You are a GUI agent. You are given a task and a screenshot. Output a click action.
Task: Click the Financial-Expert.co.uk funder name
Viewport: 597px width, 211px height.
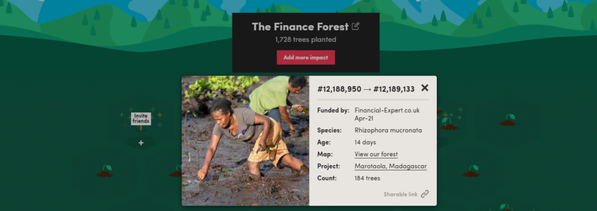pyautogui.click(x=387, y=110)
